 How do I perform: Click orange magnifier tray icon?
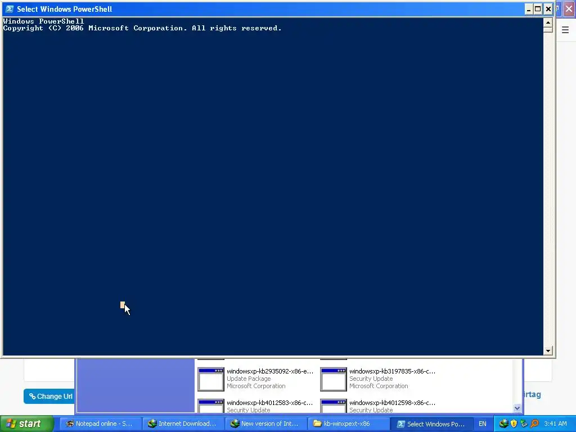(534, 424)
